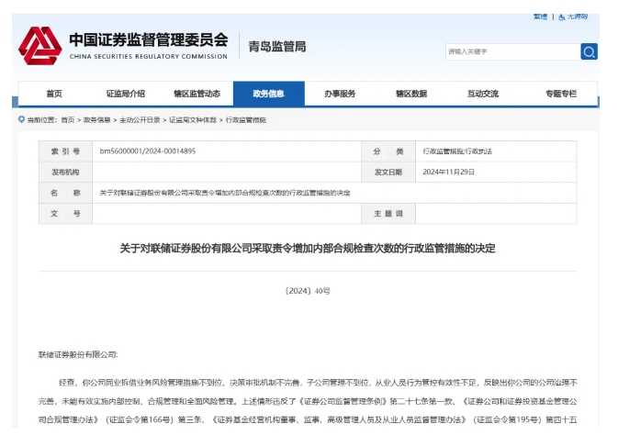Click the 索引号 label cell

(65, 151)
